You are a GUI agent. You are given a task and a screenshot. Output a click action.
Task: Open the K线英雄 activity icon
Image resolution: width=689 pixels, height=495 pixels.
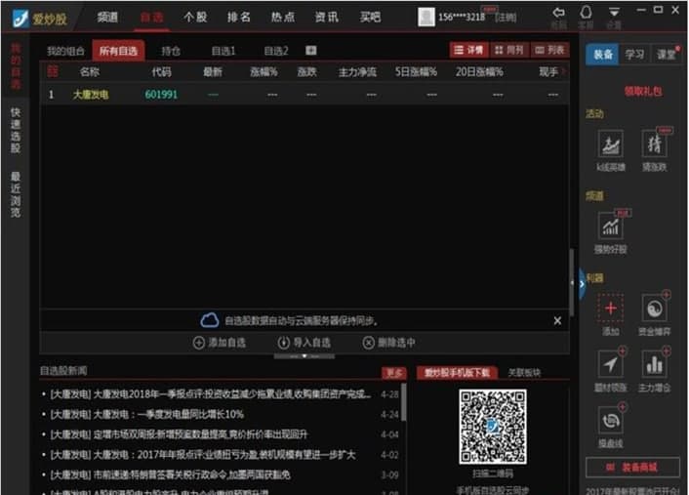[610, 144]
